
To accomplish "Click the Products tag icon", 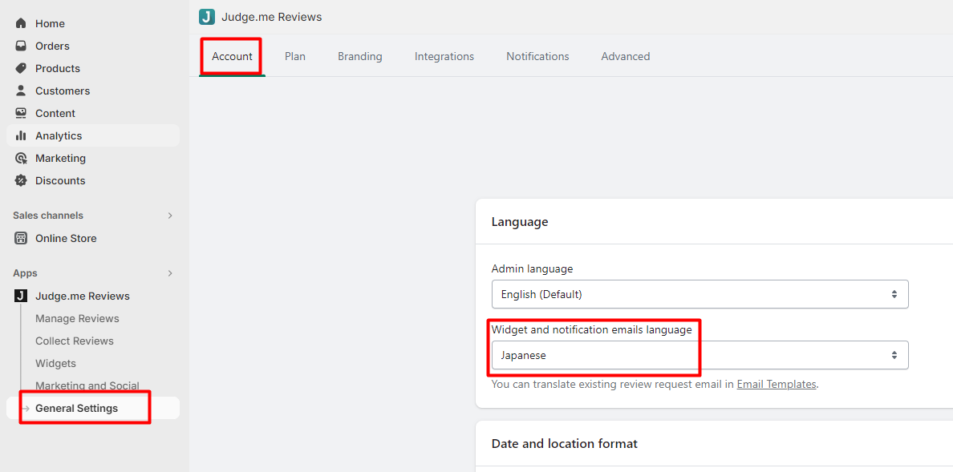I will click(21, 68).
